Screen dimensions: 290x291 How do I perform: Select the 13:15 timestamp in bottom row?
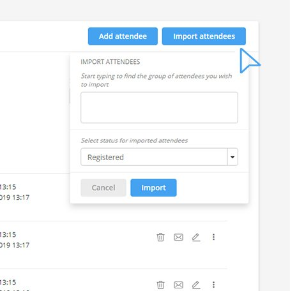[8, 282]
